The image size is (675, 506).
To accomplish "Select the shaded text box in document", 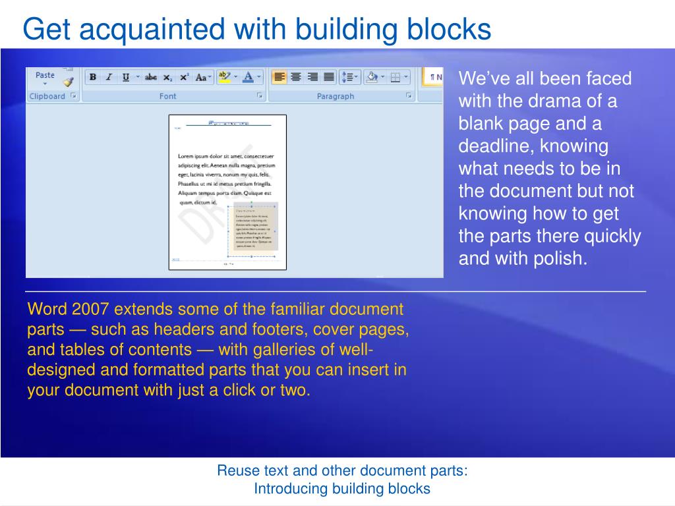I will [252, 231].
